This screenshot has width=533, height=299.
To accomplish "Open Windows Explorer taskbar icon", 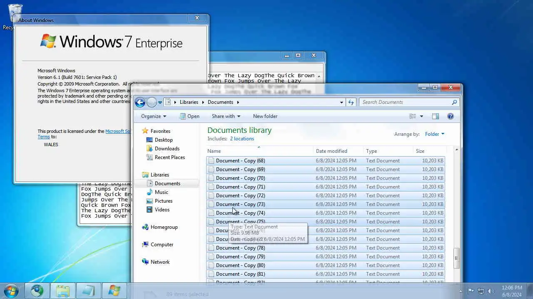I will coord(63,291).
